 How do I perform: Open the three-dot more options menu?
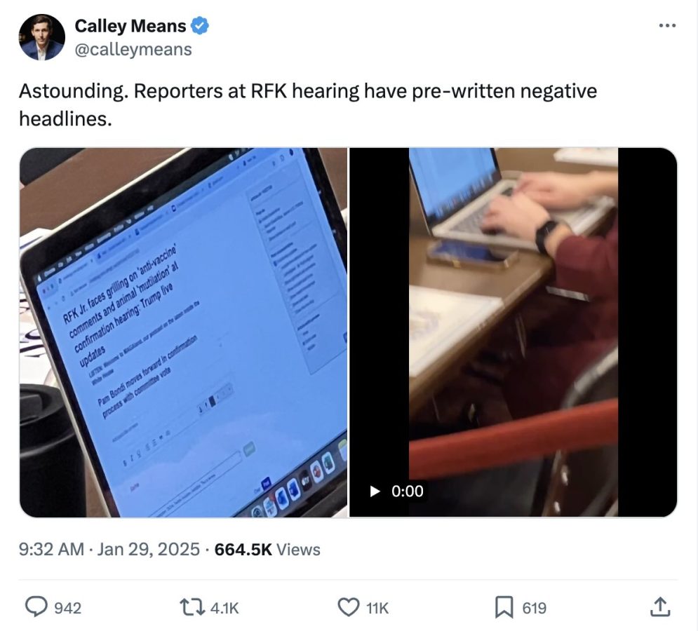[667, 26]
